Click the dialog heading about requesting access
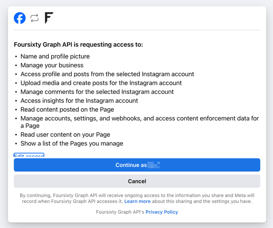This screenshot has width=273, height=228. pyautogui.click(x=78, y=45)
